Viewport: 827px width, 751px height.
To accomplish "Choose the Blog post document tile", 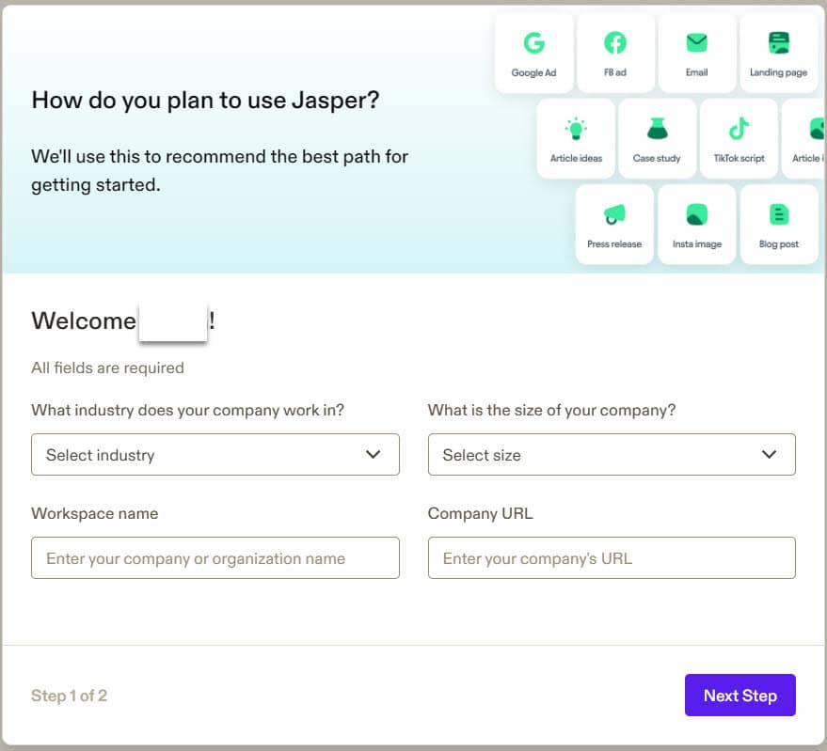I will [779, 225].
